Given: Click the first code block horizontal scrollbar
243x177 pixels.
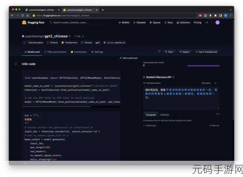Looking at the screenshot, I should 57,107.
